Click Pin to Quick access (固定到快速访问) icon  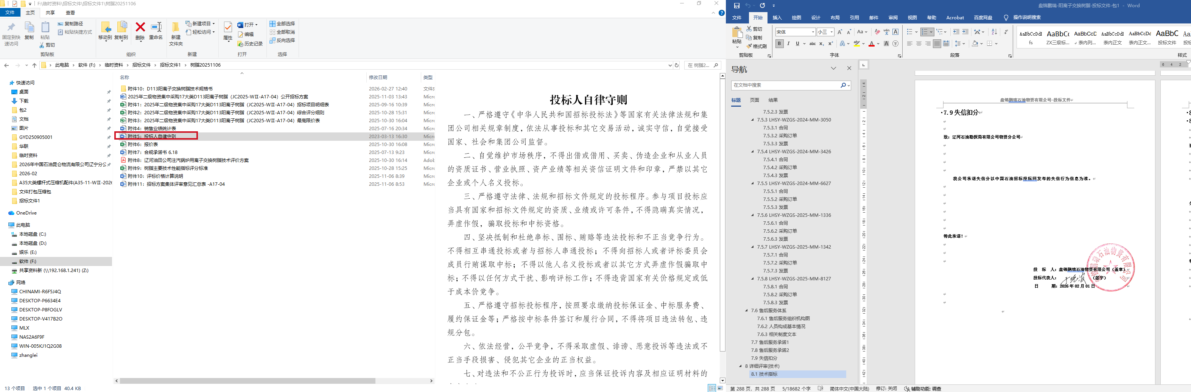[x=11, y=27]
